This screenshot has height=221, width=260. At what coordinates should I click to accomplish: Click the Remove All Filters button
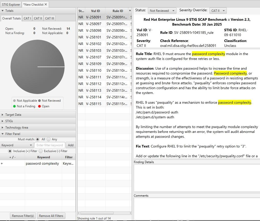pyautogui.click(x=51, y=216)
